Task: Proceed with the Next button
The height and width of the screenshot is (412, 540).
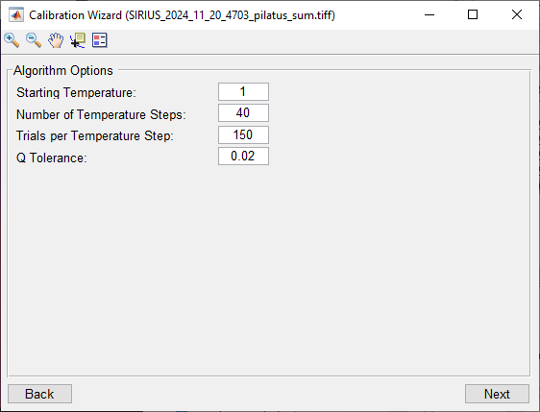Action: click(x=497, y=394)
